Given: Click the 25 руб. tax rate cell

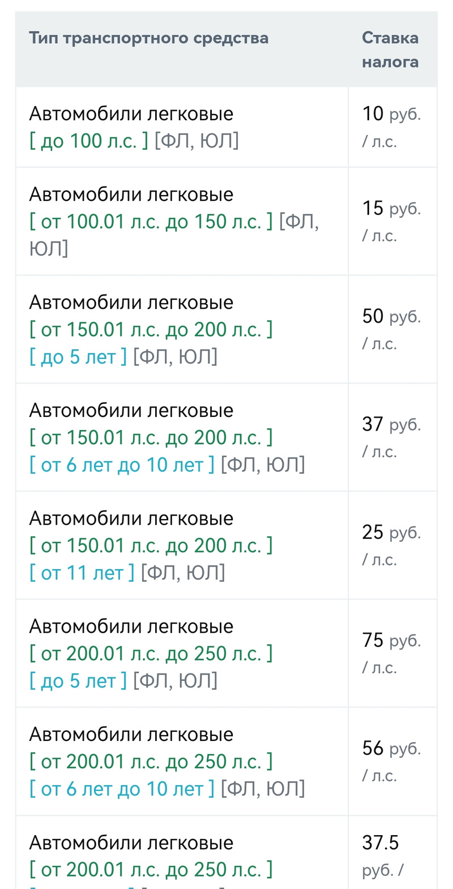Looking at the screenshot, I should coord(391,545).
